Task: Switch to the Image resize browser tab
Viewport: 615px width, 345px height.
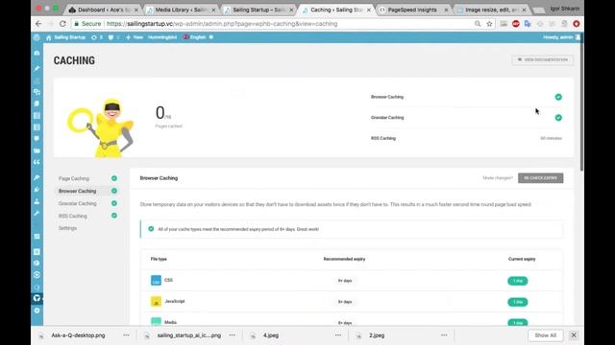Action: click(x=491, y=10)
